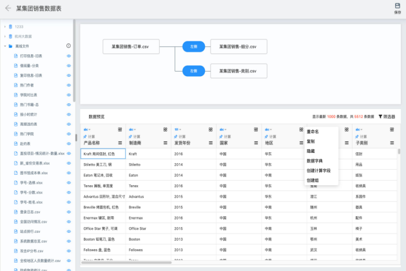Open abc type dropdown for 子类别
This screenshot has height=271, width=406.
pyautogui.click(x=359, y=130)
